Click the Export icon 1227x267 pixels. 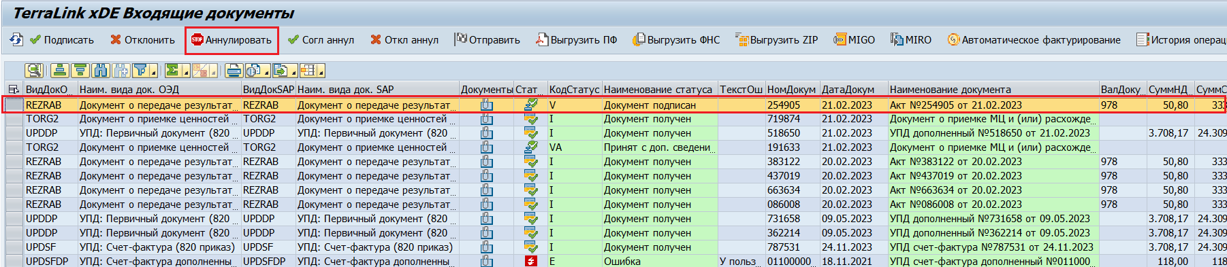(281, 70)
